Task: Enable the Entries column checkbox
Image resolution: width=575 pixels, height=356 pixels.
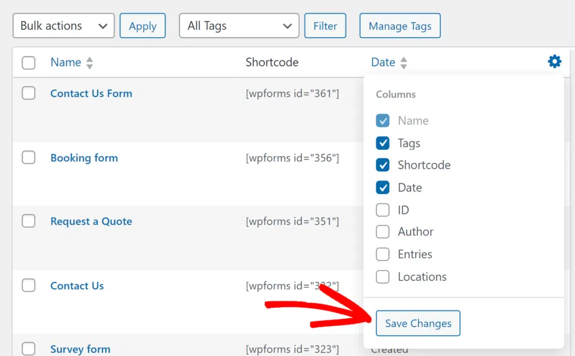Action: [383, 254]
